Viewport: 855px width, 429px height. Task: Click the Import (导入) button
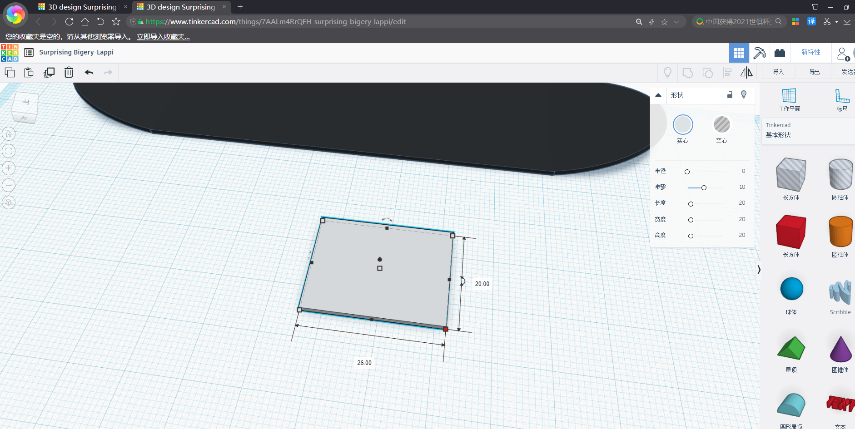tap(778, 72)
